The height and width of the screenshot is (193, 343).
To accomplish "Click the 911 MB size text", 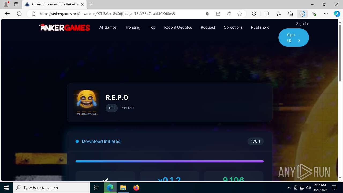I will click(x=127, y=108).
